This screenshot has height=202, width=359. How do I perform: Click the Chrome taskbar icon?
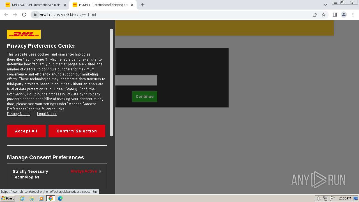coord(51,198)
